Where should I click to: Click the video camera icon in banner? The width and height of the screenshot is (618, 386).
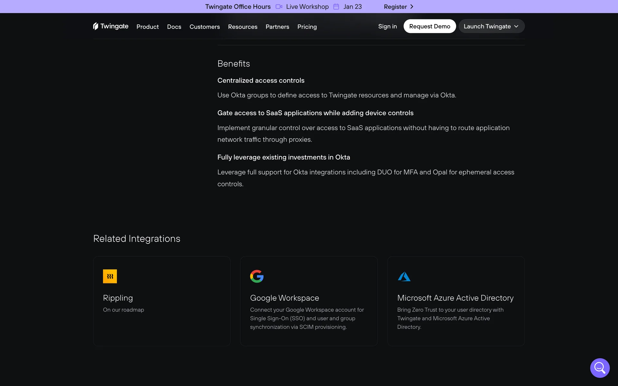tap(279, 7)
